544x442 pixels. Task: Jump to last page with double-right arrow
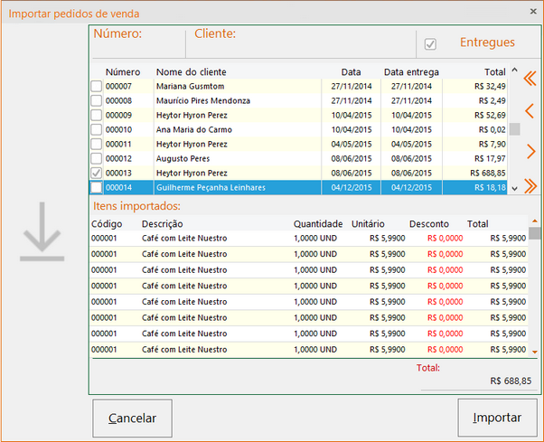tap(530, 186)
